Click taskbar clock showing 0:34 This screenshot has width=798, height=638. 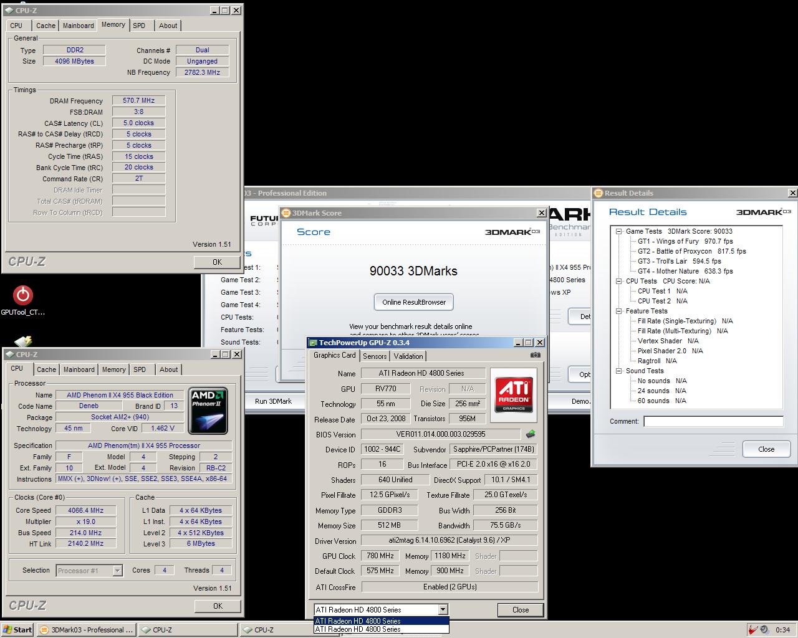pyautogui.click(x=783, y=630)
